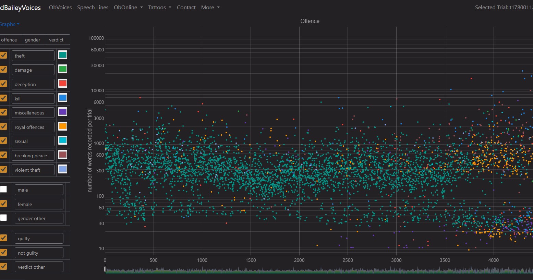The image size is (533, 280).
Task: Click the orange royal offences swatch
Action: click(x=62, y=126)
